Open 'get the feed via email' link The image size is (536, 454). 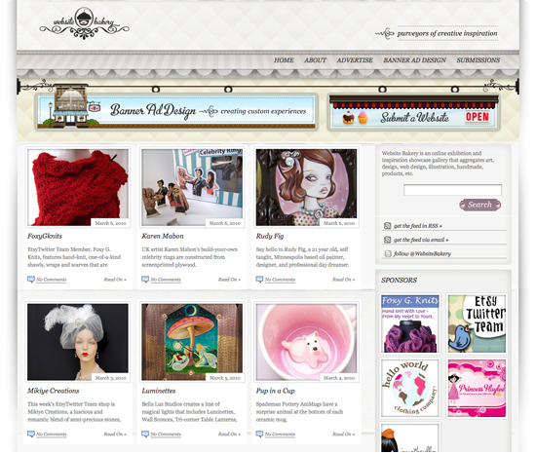tap(421, 240)
